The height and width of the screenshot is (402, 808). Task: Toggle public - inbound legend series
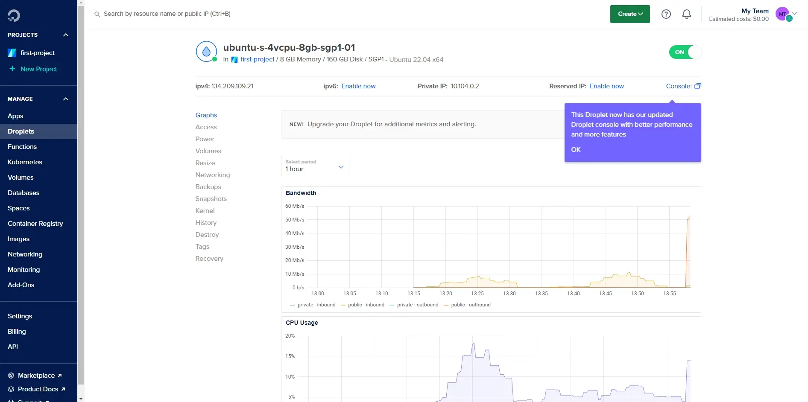[x=363, y=305]
